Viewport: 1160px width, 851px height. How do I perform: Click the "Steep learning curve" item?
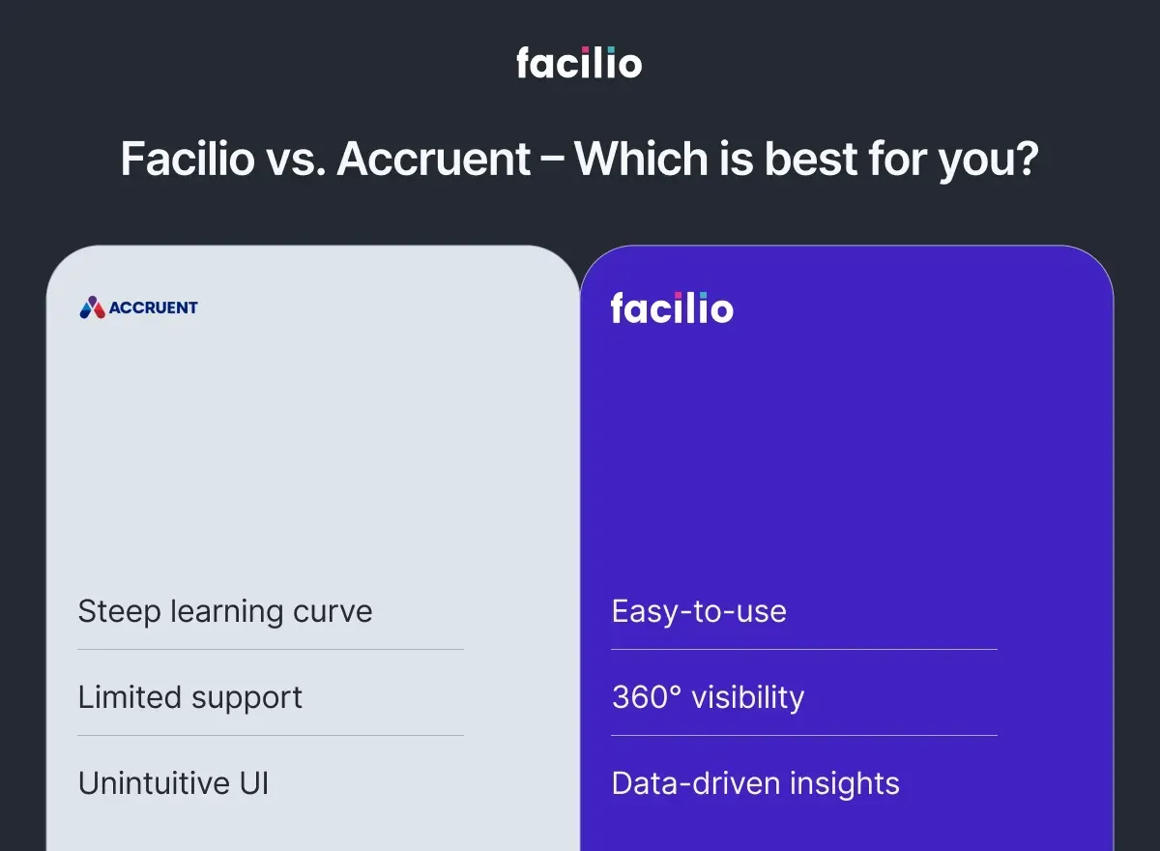pyautogui.click(x=225, y=611)
